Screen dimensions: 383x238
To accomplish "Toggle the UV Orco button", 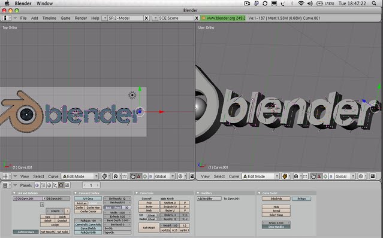I will [x=88, y=199].
